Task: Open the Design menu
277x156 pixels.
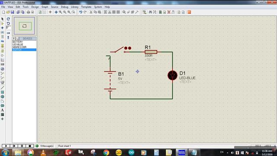Action: click(35, 7)
